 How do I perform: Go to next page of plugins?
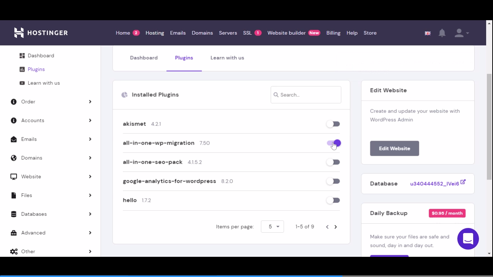coord(336,227)
